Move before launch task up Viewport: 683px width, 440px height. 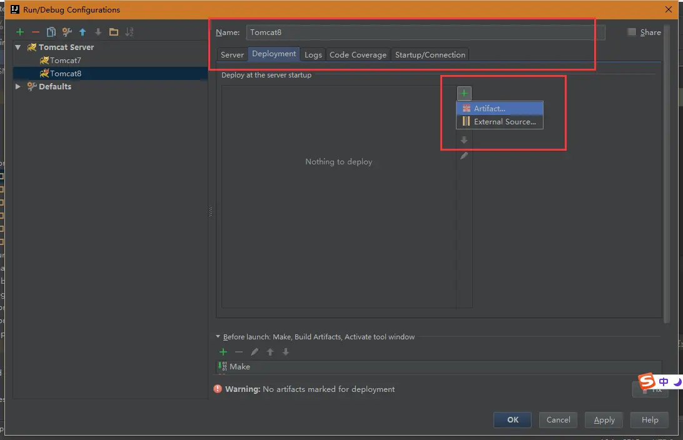point(270,352)
